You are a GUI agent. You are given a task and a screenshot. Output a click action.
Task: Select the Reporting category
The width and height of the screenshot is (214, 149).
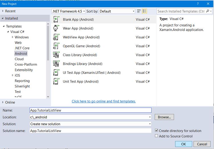click(22, 81)
